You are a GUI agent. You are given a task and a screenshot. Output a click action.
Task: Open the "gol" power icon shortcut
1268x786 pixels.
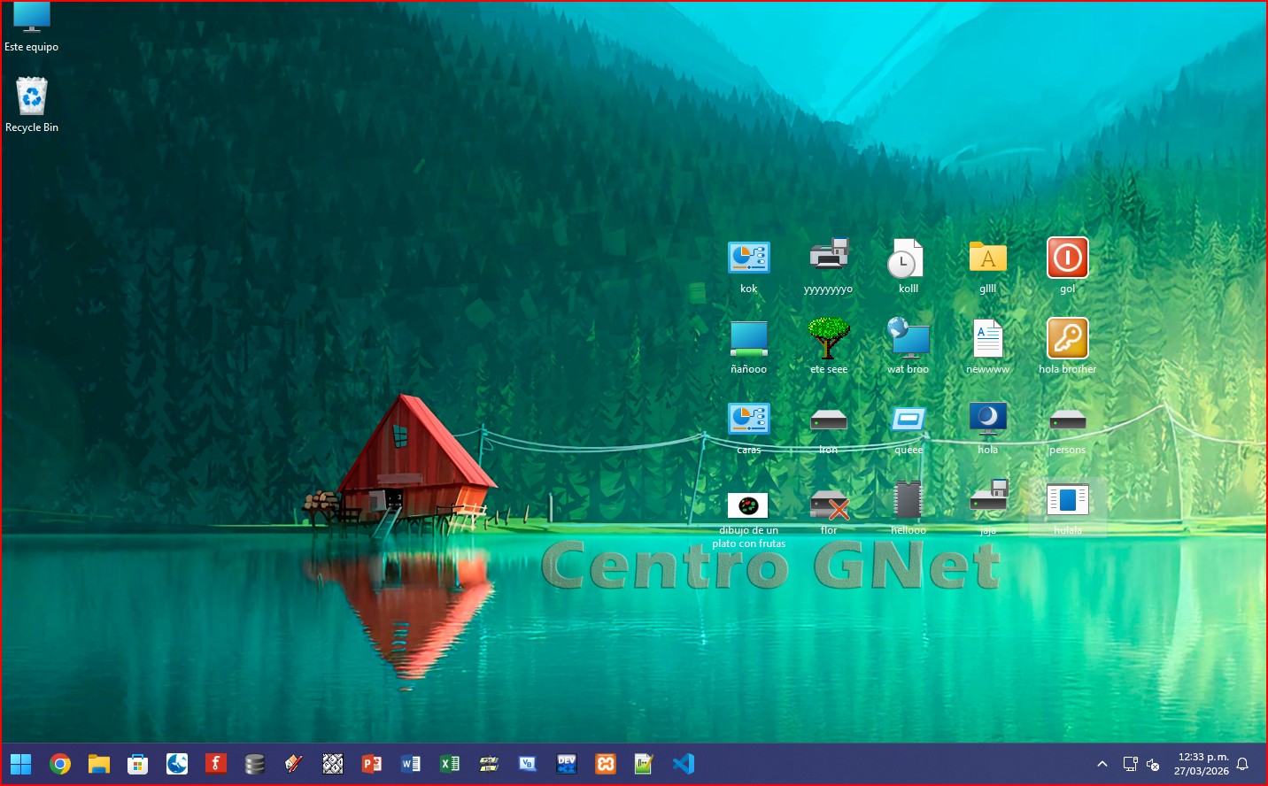(1067, 258)
